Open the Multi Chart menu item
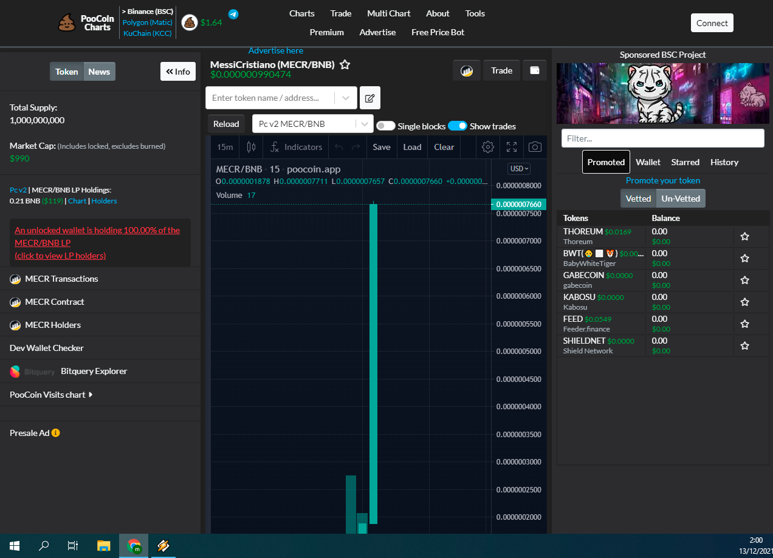The height and width of the screenshot is (558, 773). tap(389, 13)
